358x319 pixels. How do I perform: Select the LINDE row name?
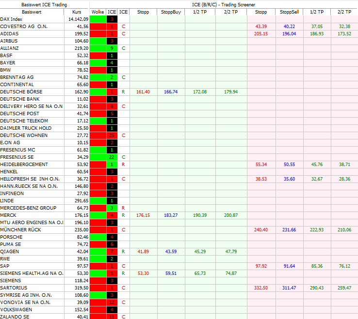click(7, 201)
